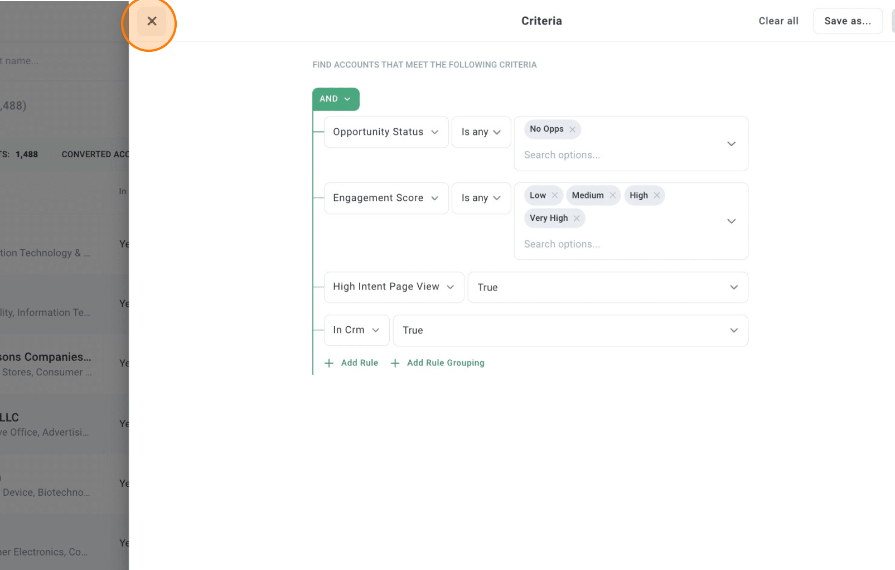Select the Very High tag label

point(549,218)
